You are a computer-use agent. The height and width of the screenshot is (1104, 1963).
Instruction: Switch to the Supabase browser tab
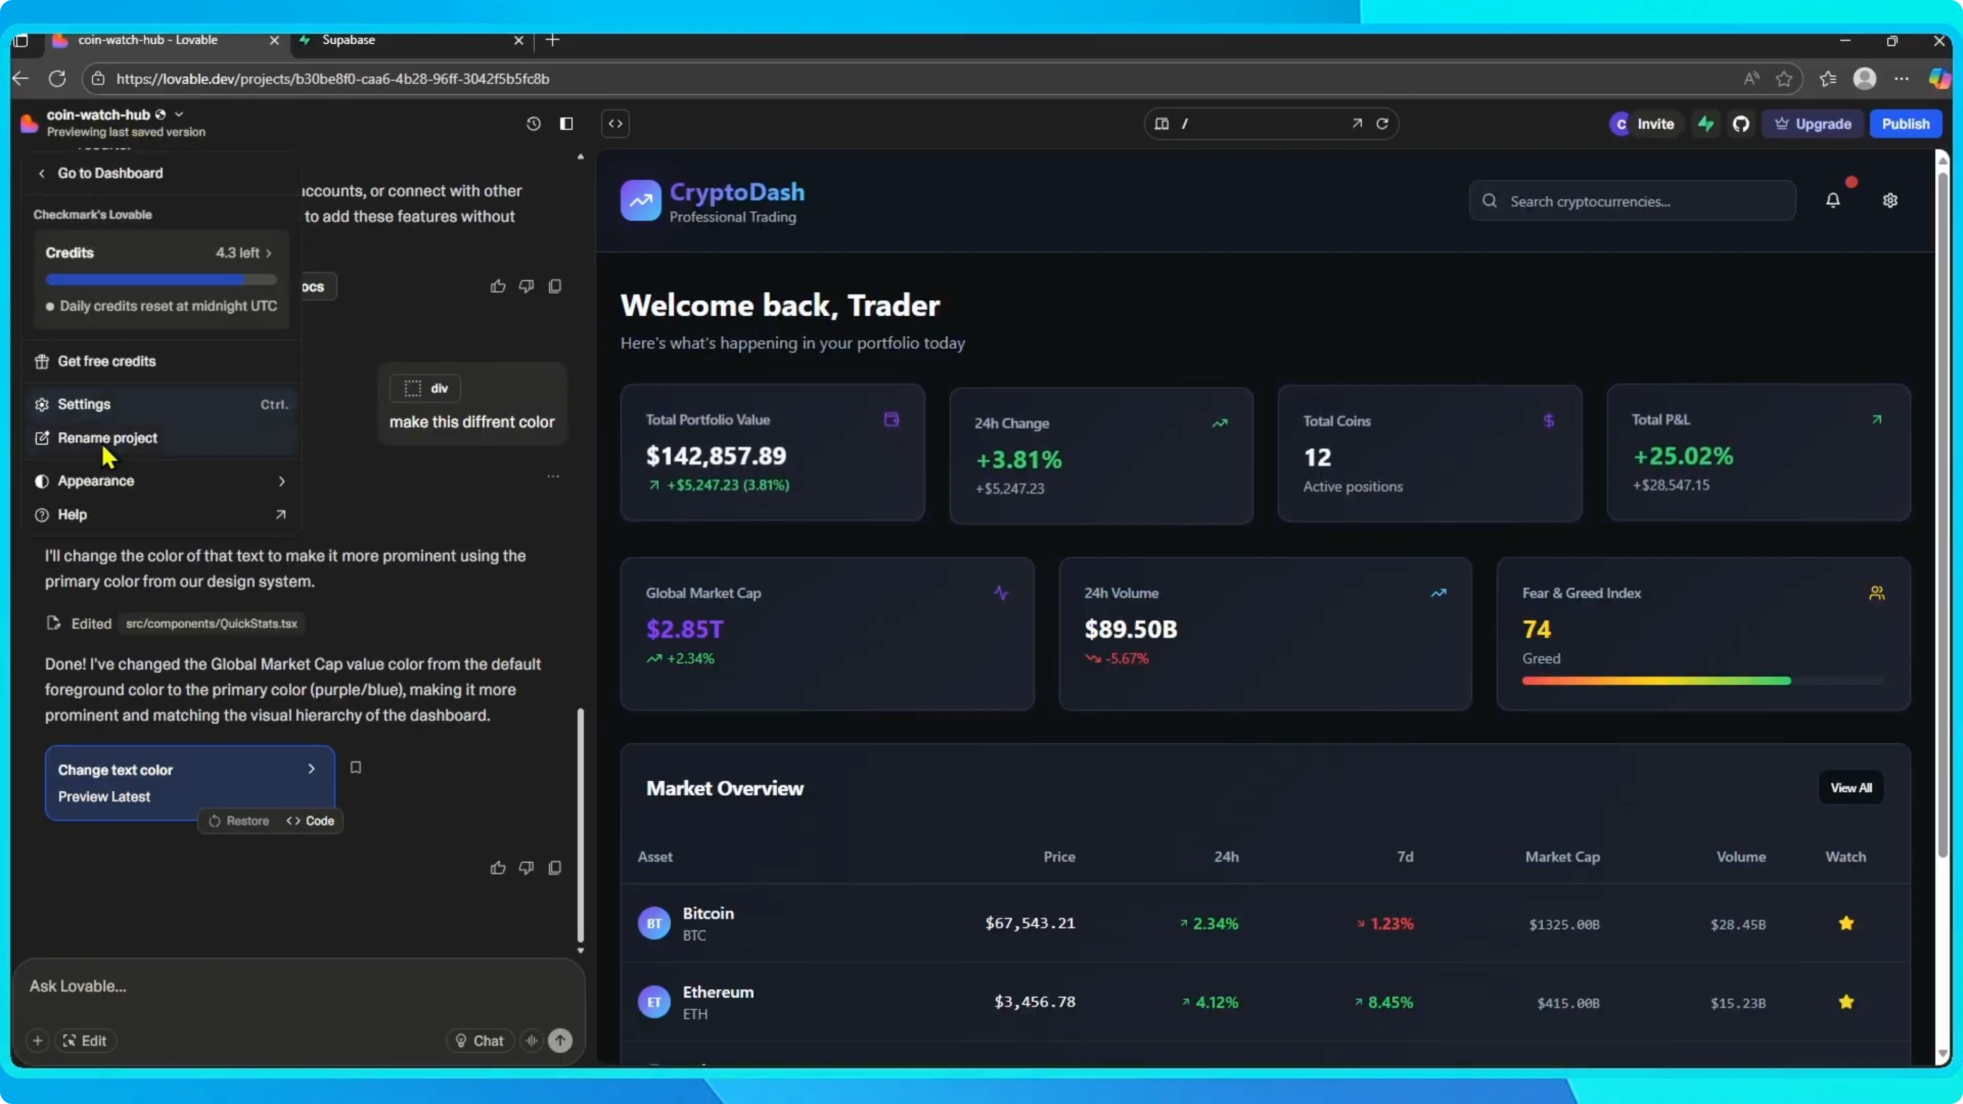click(411, 39)
